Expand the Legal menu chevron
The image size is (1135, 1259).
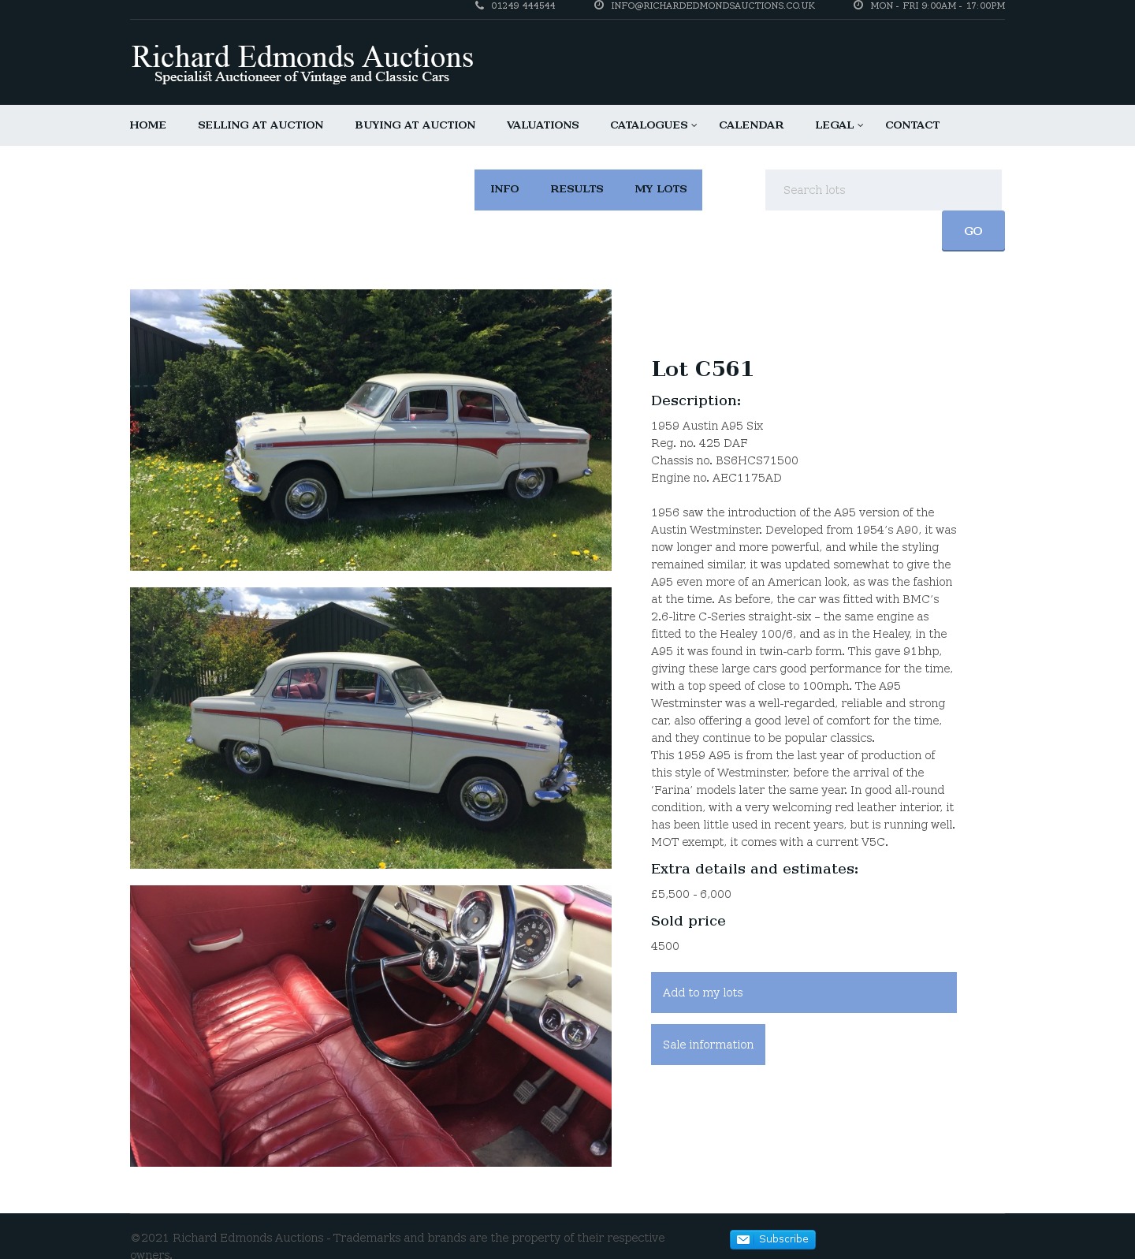[861, 125]
